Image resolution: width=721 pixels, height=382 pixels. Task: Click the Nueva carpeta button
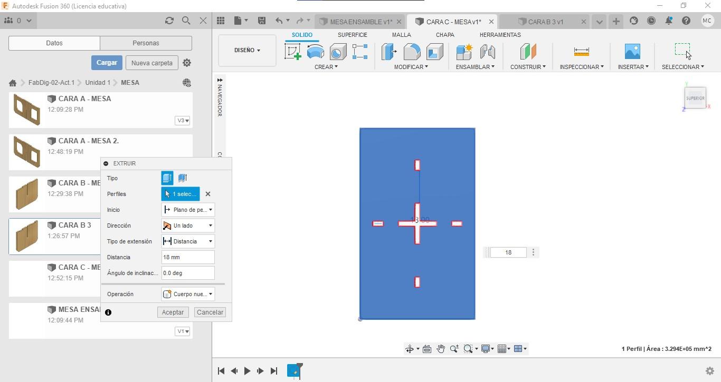point(152,63)
